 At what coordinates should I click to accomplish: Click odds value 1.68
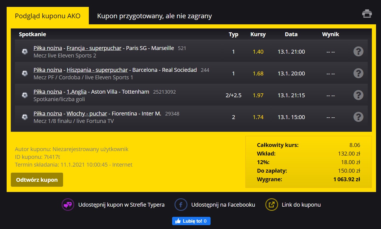pyautogui.click(x=258, y=73)
